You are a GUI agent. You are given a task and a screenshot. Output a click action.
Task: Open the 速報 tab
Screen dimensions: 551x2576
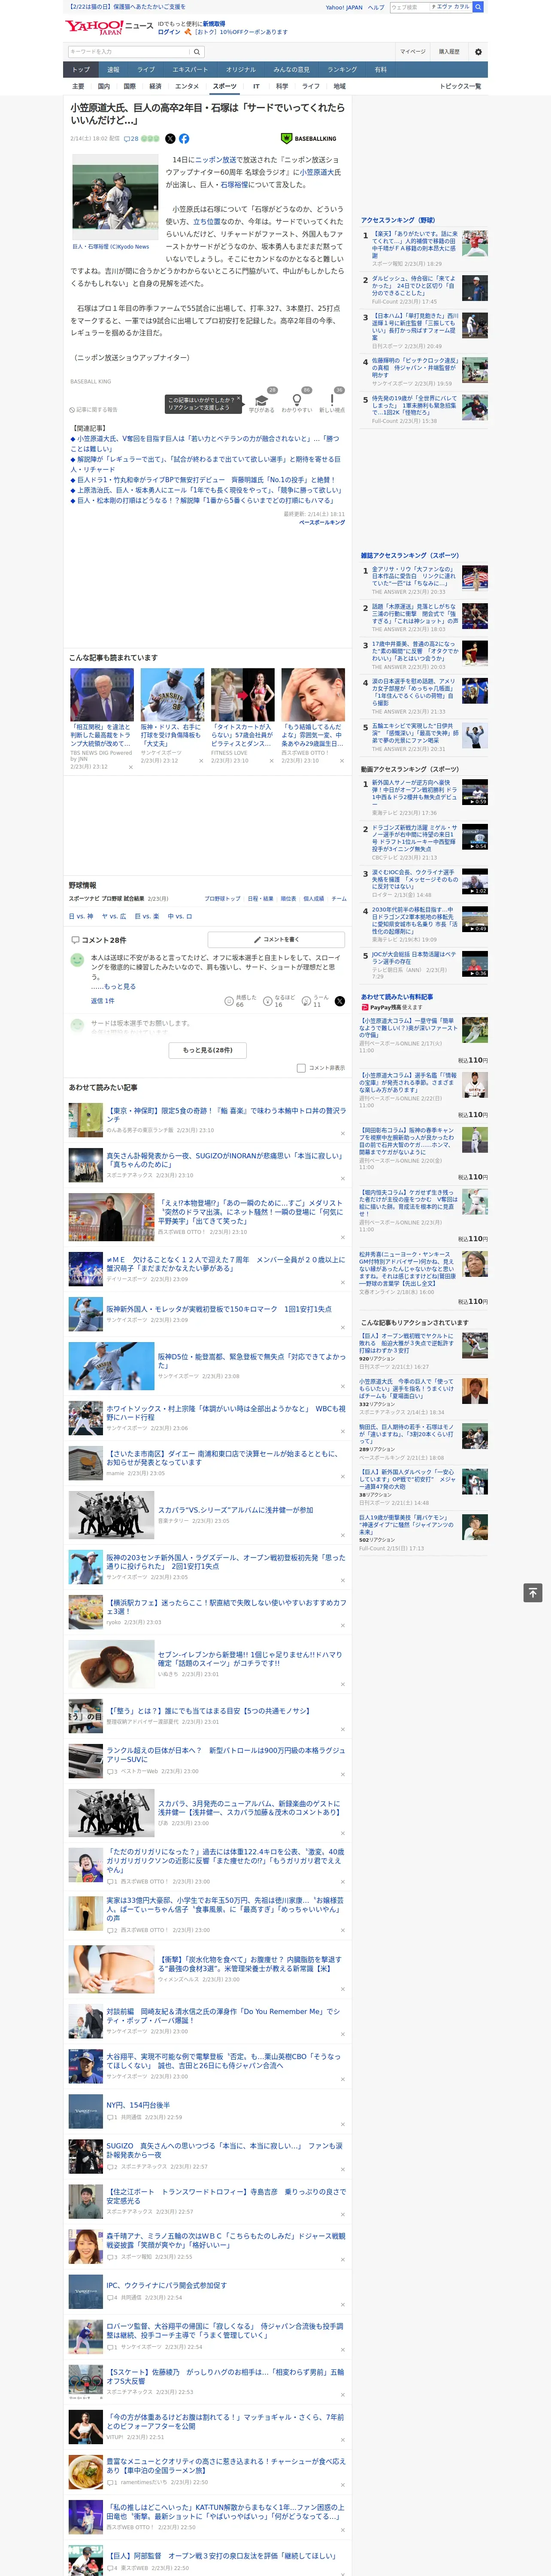(113, 70)
